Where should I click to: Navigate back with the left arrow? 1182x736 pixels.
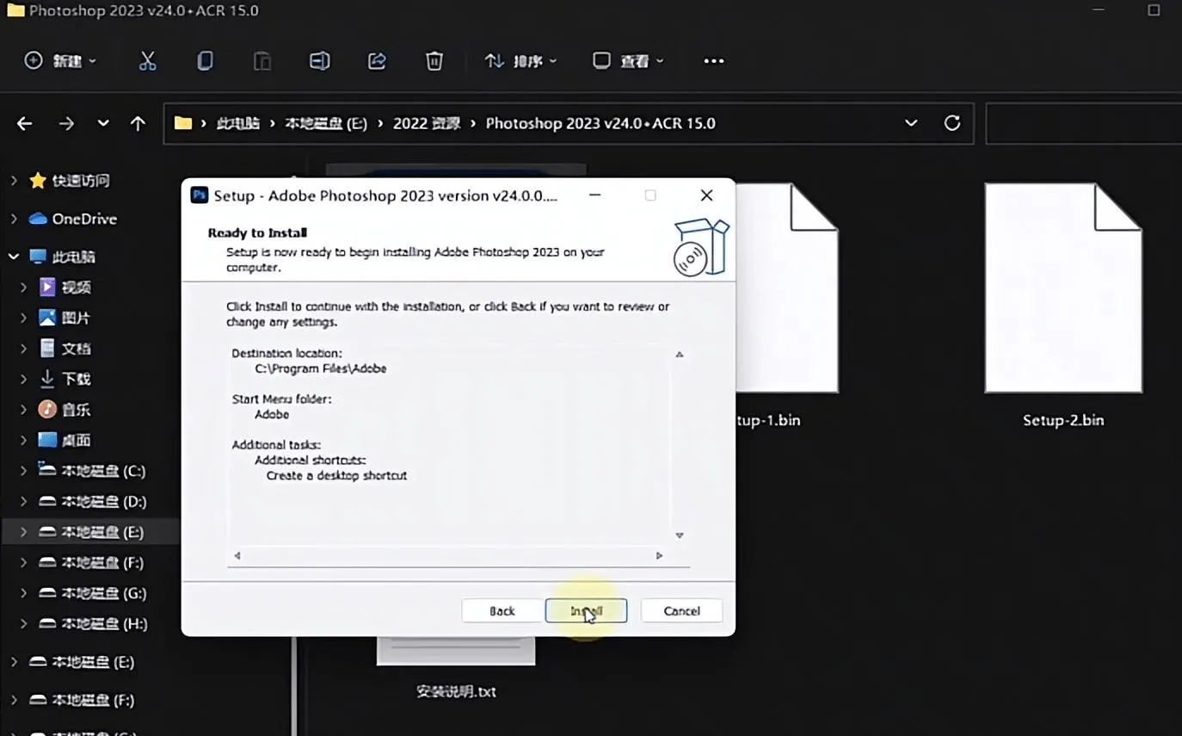(x=24, y=123)
